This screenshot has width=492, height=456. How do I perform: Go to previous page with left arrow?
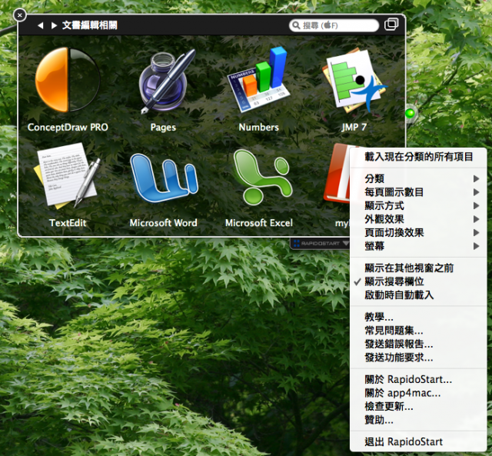click(x=41, y=25)
